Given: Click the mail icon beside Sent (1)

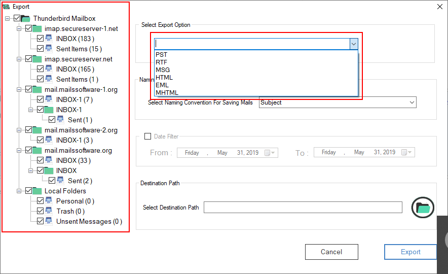Looking at the screenshot, I should pyautogui.click(x=60, y=120).
